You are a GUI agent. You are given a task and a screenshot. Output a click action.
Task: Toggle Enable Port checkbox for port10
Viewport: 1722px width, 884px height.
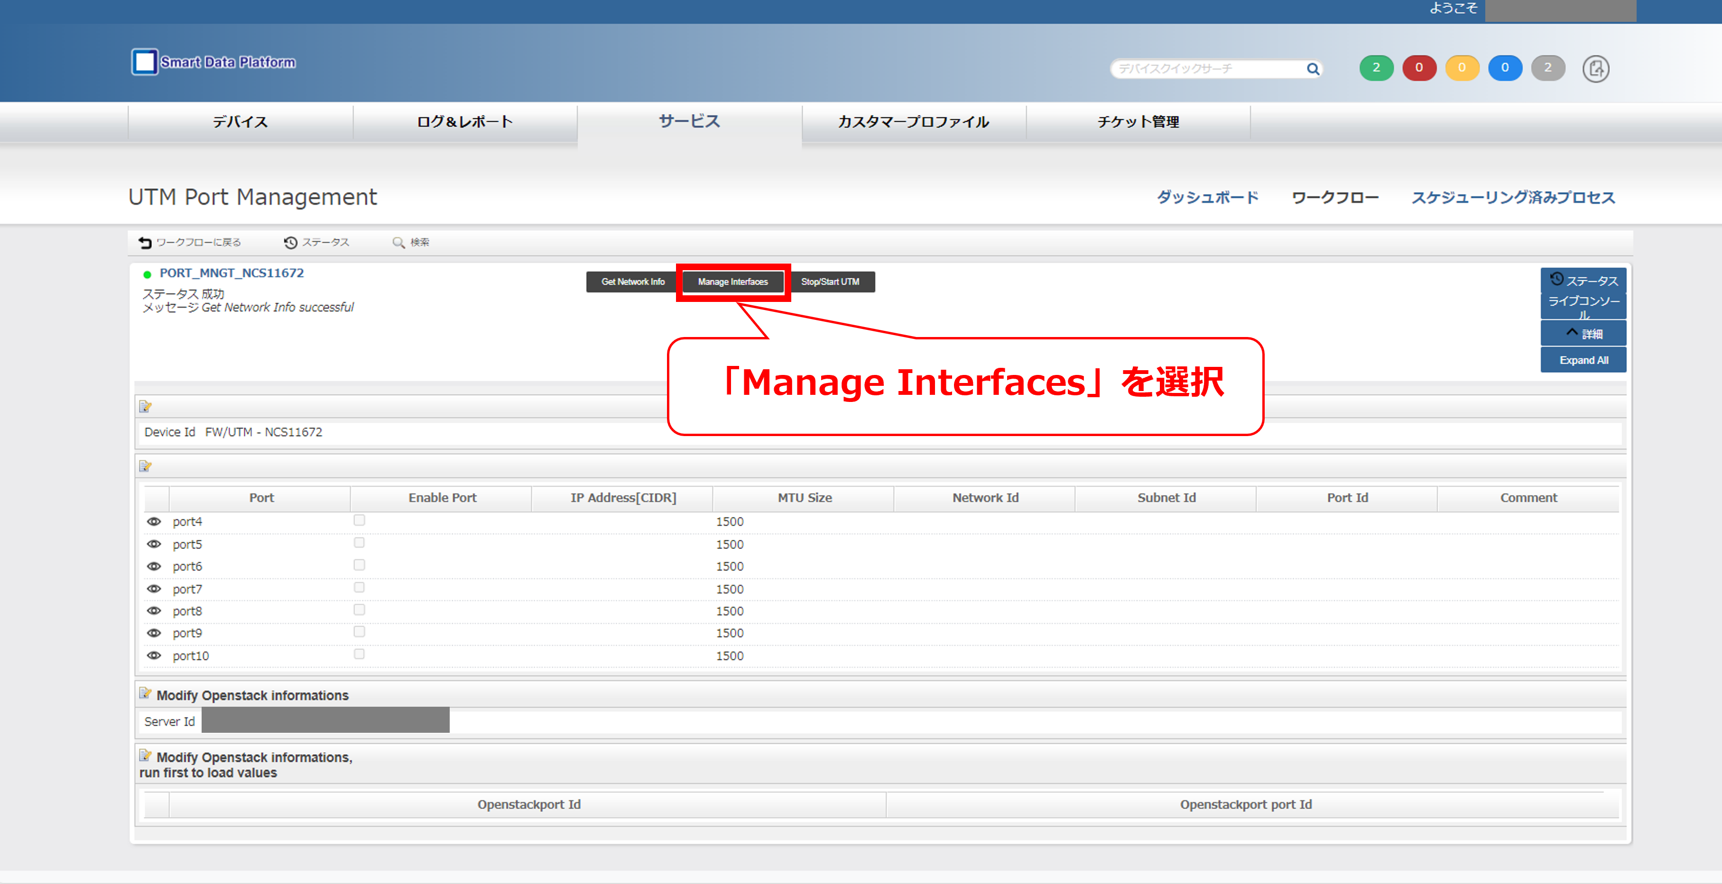359,654
